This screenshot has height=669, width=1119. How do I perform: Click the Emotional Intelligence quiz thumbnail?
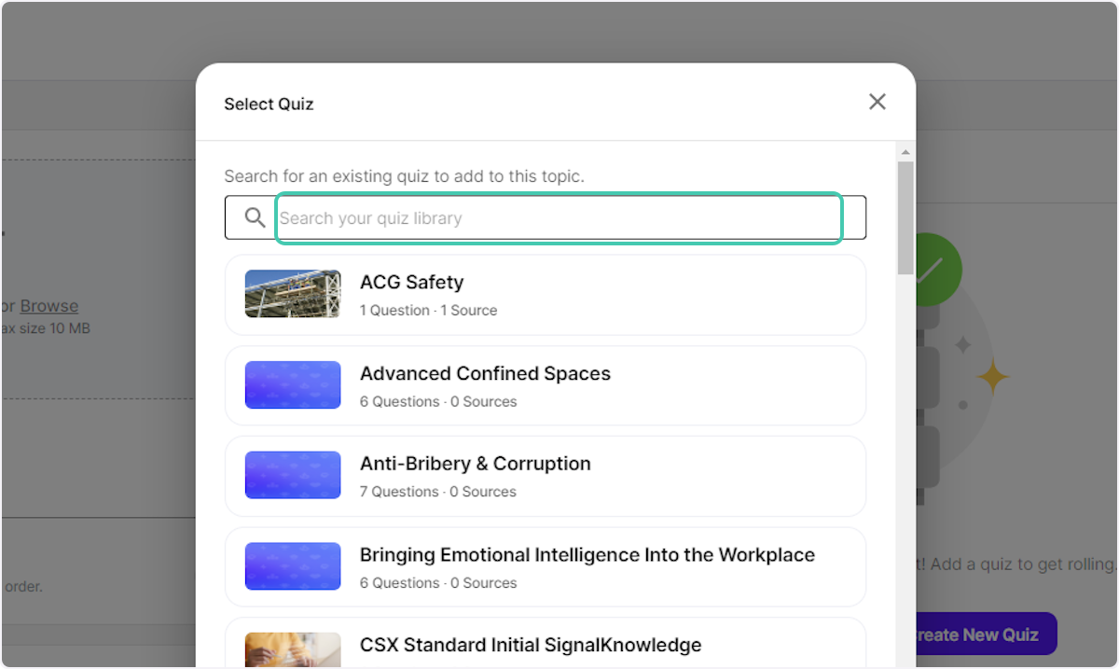coord(292,566)
